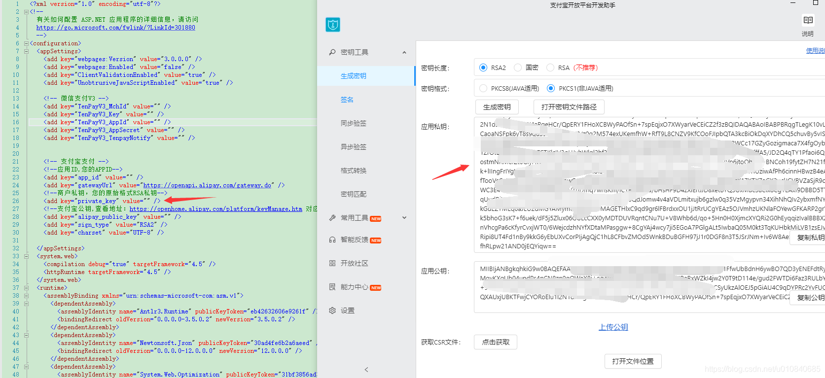Viewport: 825px width, 378px height.
Task: Open the 格式转换 sidebar item
Action: pos(366,171)
